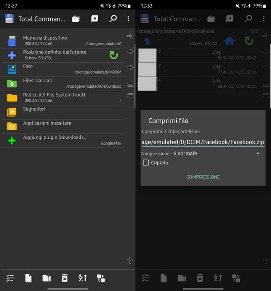Tap the equals icon beside Files scaricati
271x291 pixels.
131,85
